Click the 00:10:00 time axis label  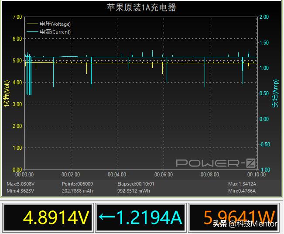tap(257, 175)
